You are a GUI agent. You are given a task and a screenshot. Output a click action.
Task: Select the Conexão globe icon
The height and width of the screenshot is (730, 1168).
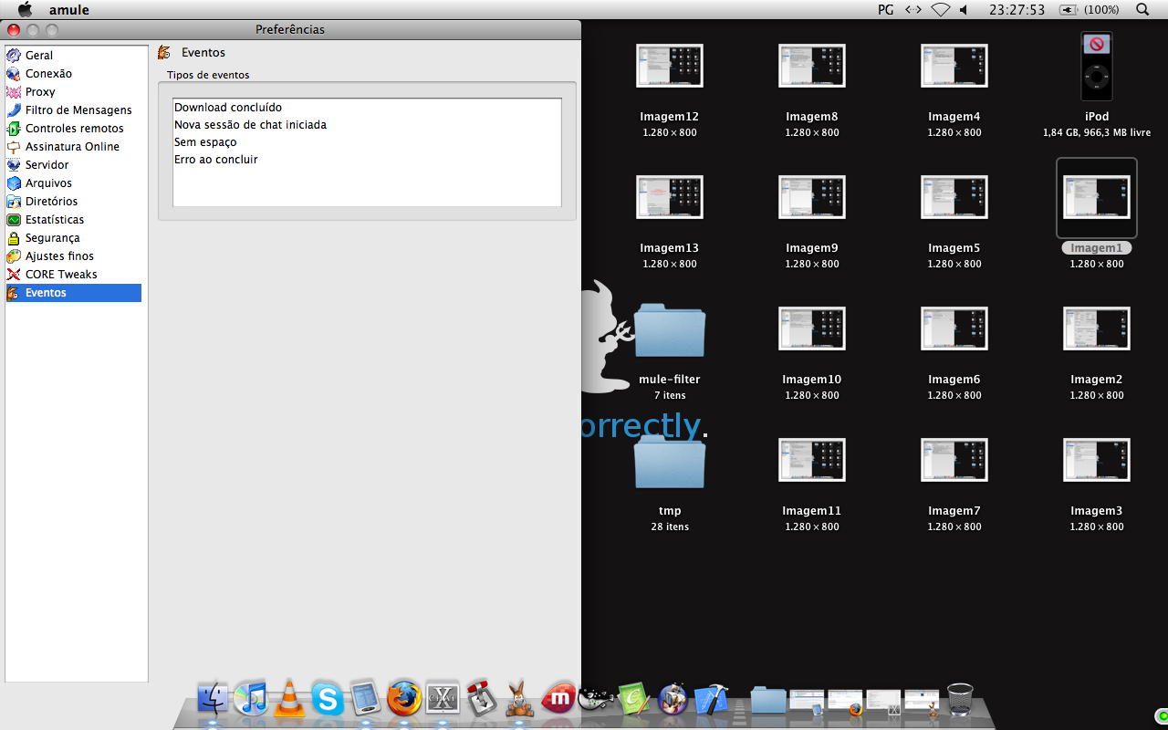pos(14,74)
